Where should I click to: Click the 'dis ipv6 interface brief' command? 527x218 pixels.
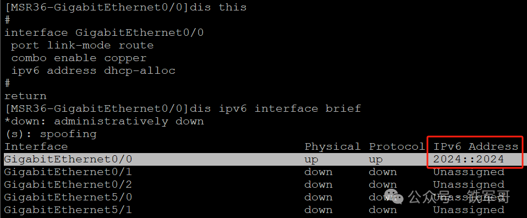[275, 108]
